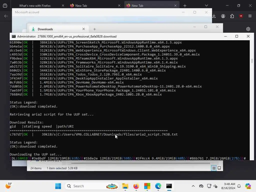Click the Retrieving aria2 script text line

pyautogui.click(x=51, y=114)
